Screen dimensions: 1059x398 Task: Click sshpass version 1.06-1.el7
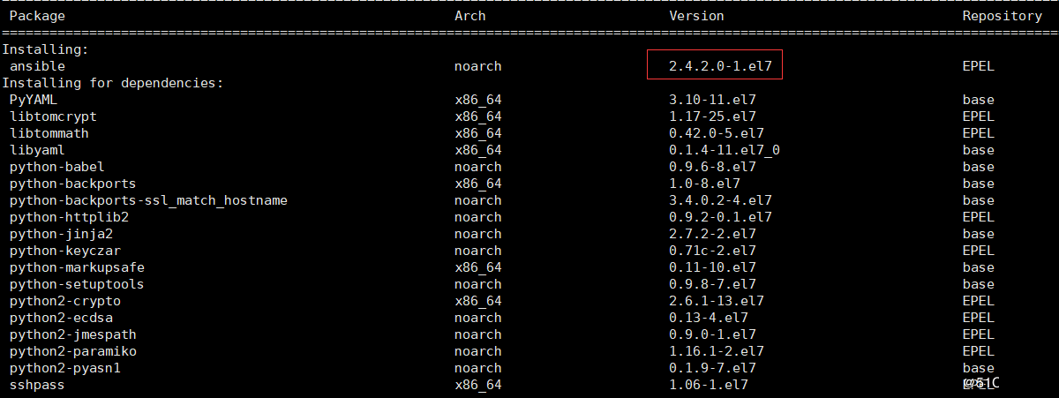tap(709, 385)
